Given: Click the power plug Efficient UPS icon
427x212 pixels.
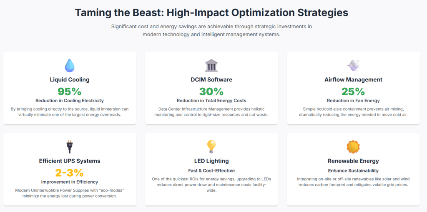Looking at the screenshot, I should (x=69, y=147).
